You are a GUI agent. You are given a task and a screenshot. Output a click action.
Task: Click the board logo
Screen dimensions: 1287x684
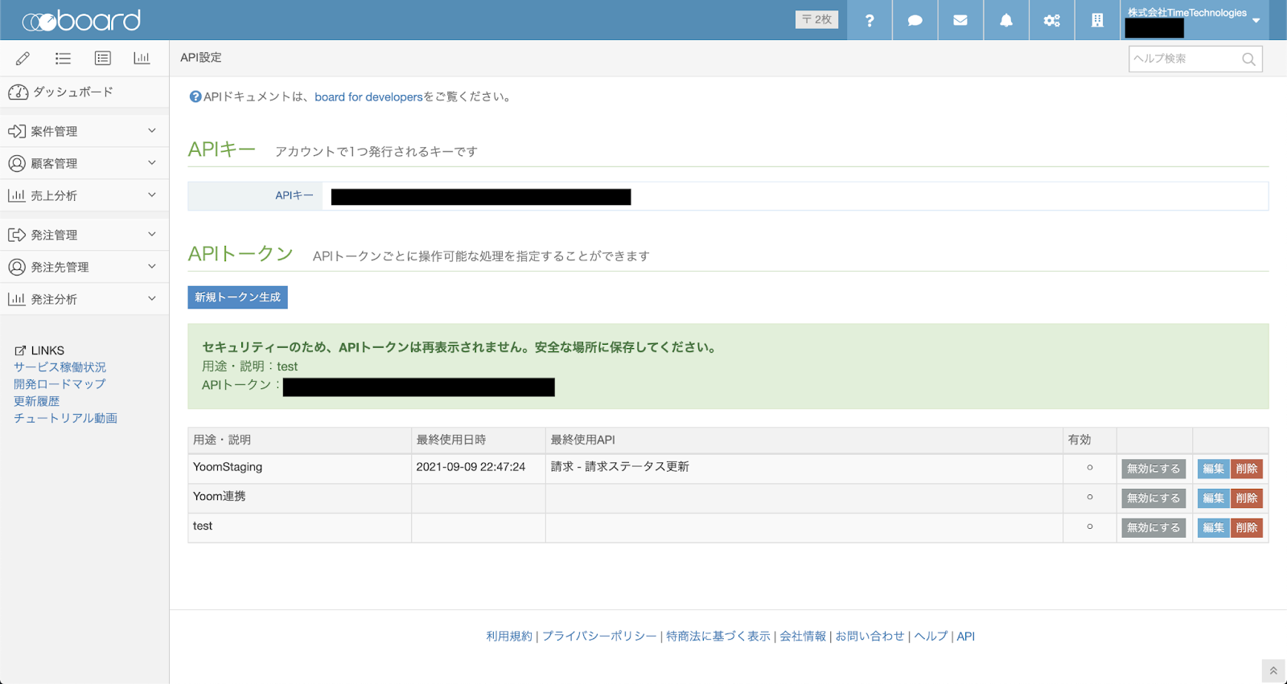pos(81,20)
